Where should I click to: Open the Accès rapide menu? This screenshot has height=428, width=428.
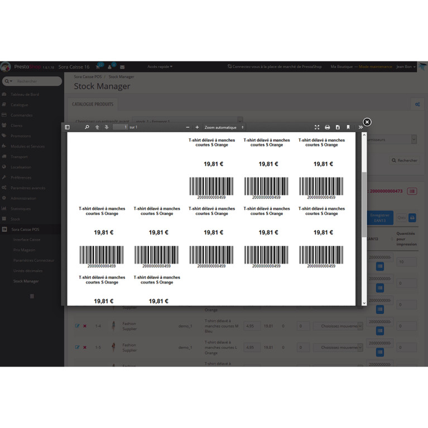pos(160,66)
